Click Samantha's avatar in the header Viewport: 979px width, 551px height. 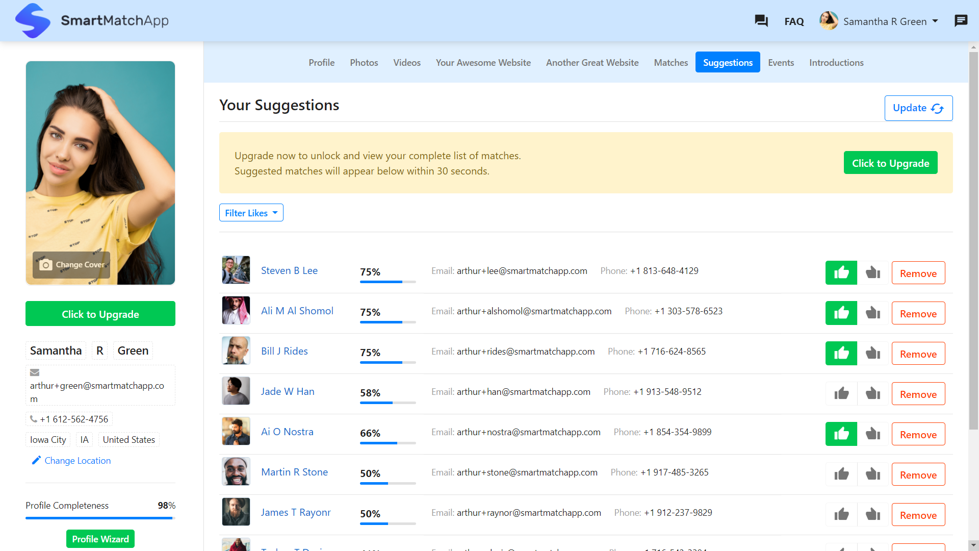829,21
